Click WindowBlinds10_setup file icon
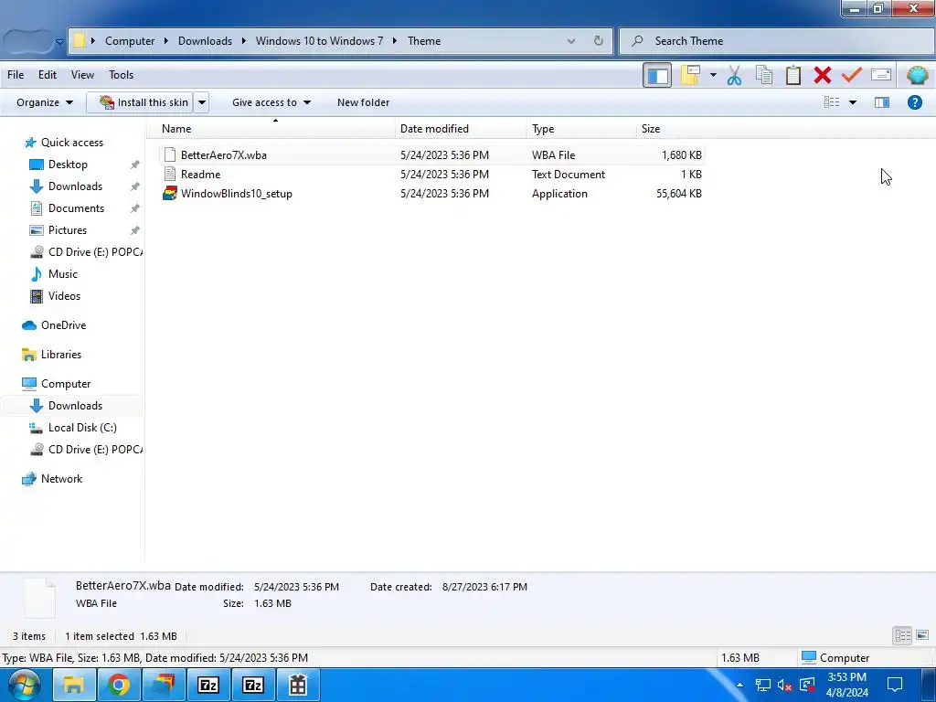936x702 pixels. click(169, 194)
